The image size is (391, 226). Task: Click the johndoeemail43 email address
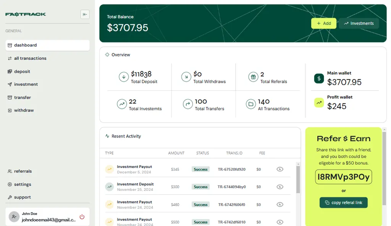[48, 220]
